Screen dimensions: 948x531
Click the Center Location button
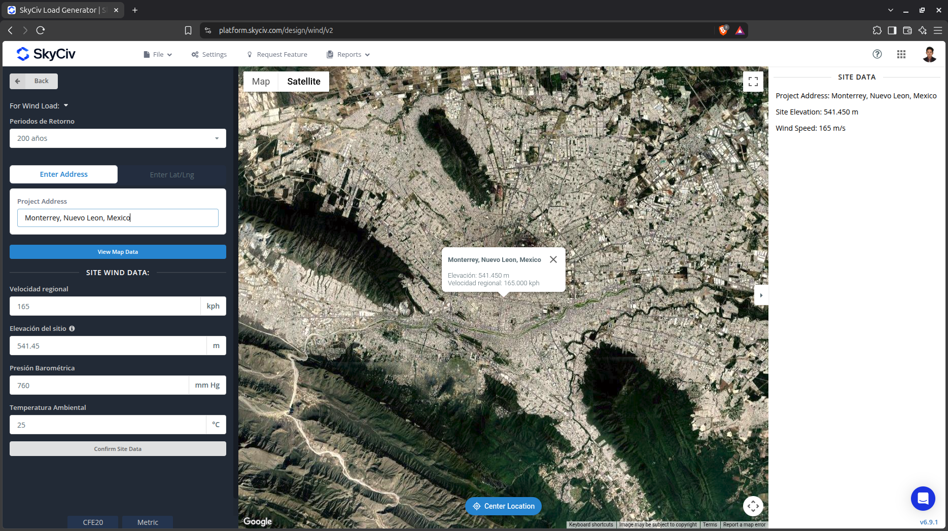tap(503, 506)
